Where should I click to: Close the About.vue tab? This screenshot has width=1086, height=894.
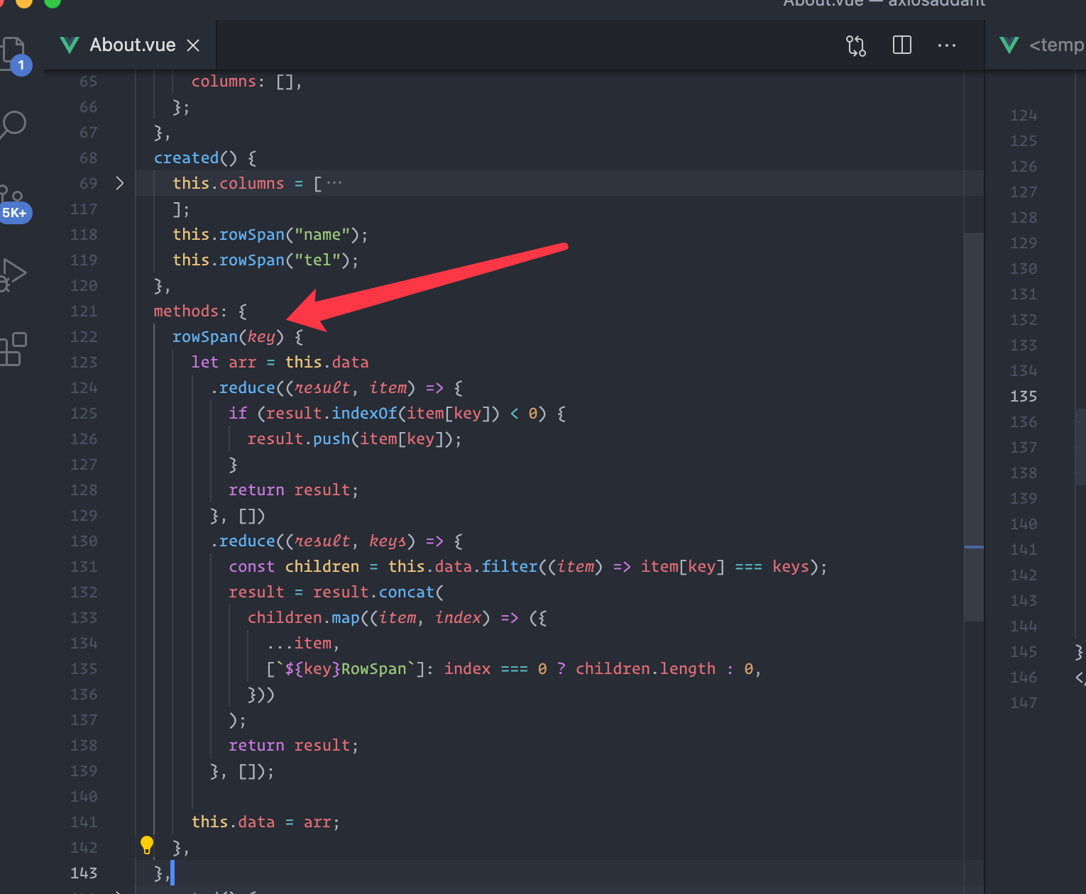(193, 45)
